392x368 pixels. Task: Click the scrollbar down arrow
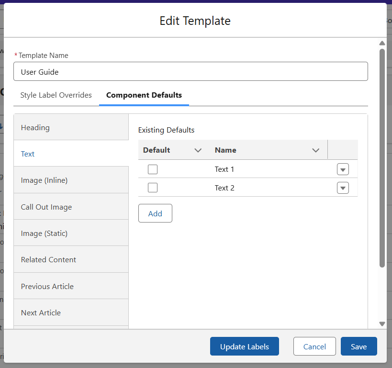(x=382, y=323)
